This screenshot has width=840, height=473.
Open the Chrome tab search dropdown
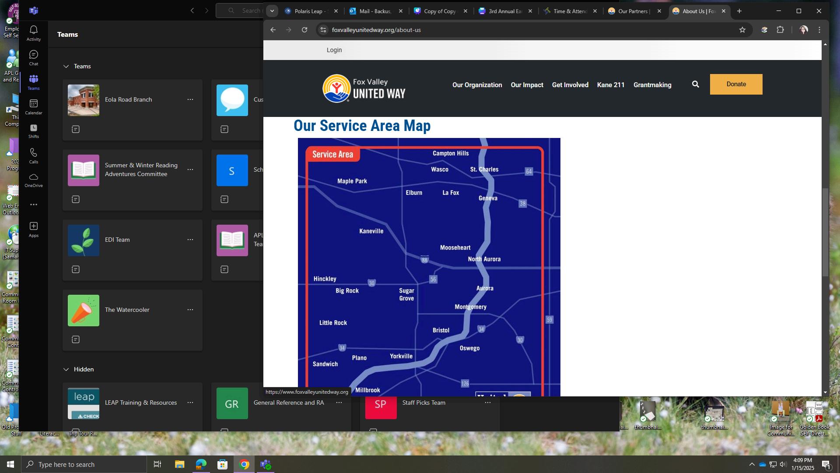pos(272,11)
